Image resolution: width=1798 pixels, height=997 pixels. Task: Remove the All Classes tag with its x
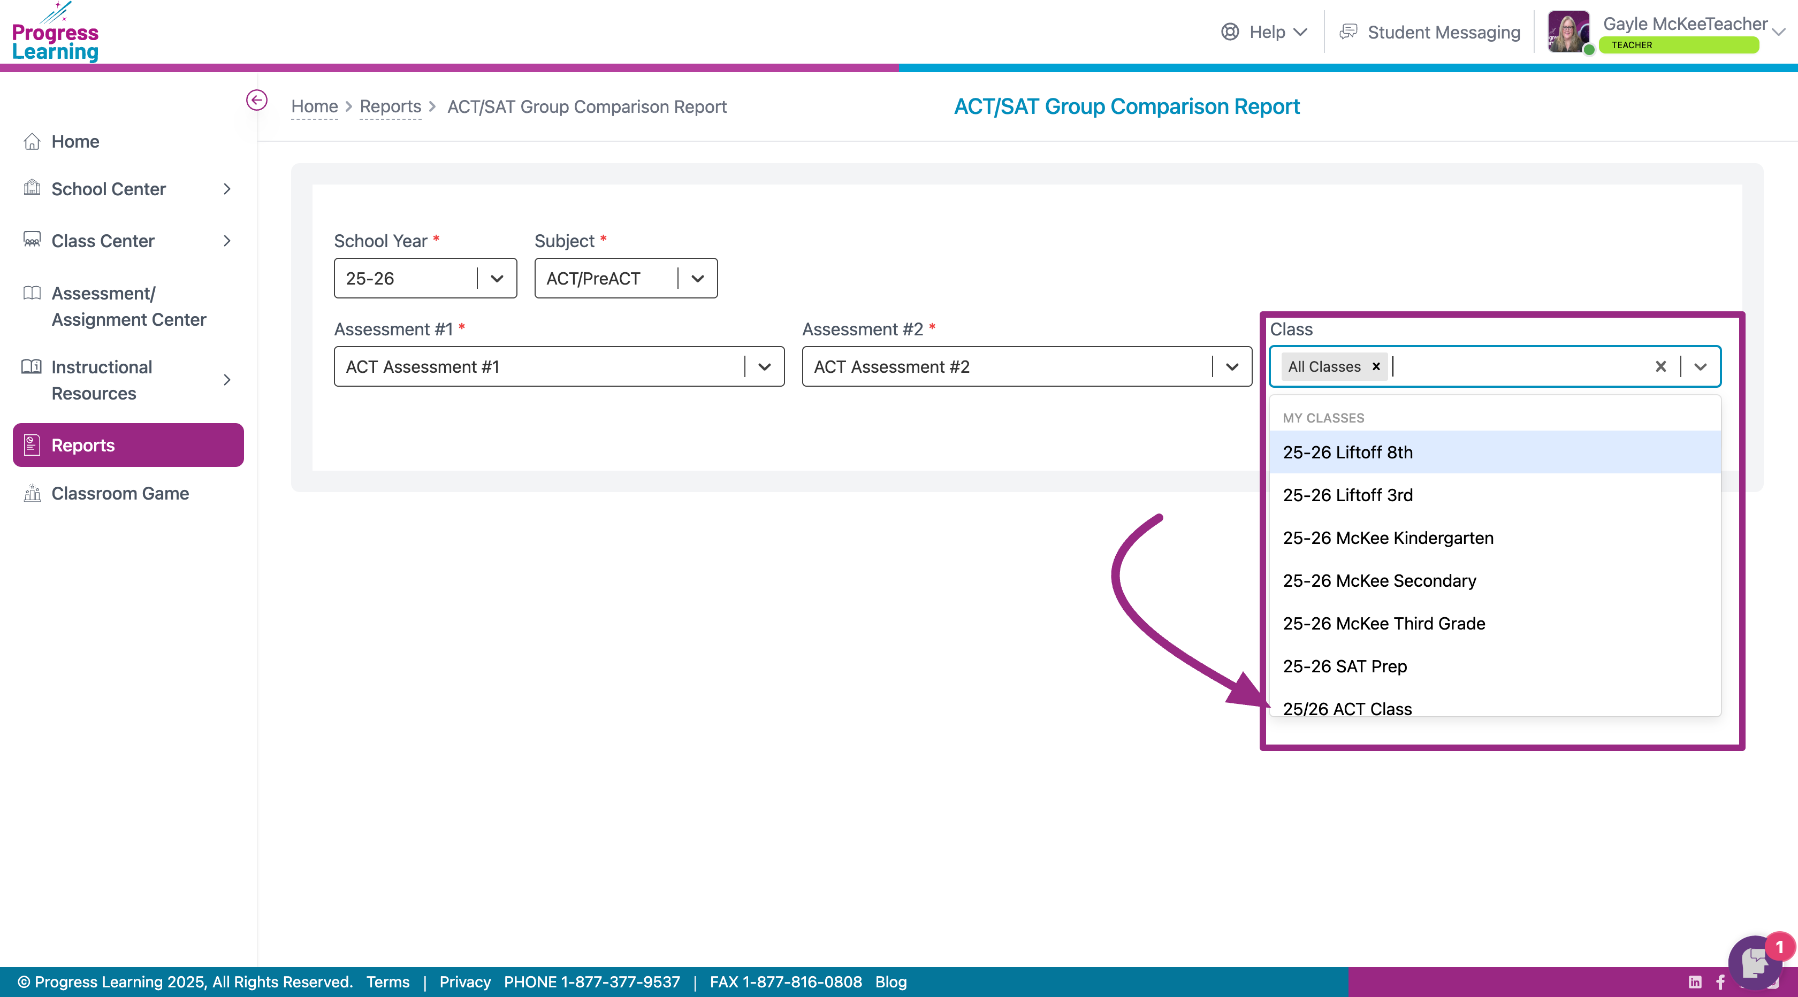[x=1376, y=366]
